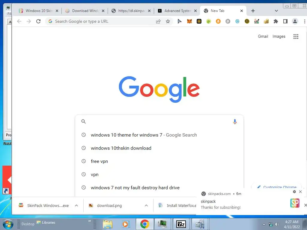Select suggestion windows 10 theme for windows 7
Viewport: 307px width, 230px height.
[159, 135]
